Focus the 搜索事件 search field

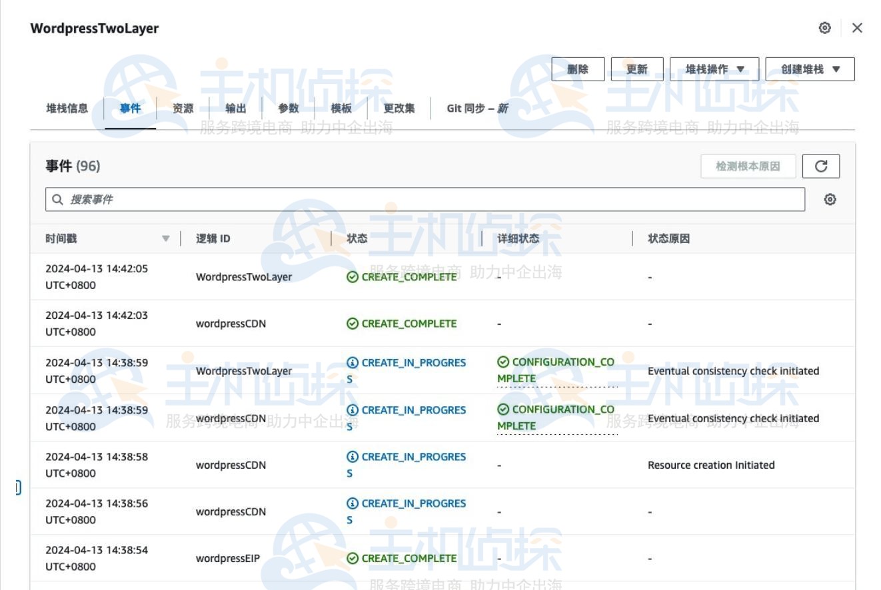[427, 200]
